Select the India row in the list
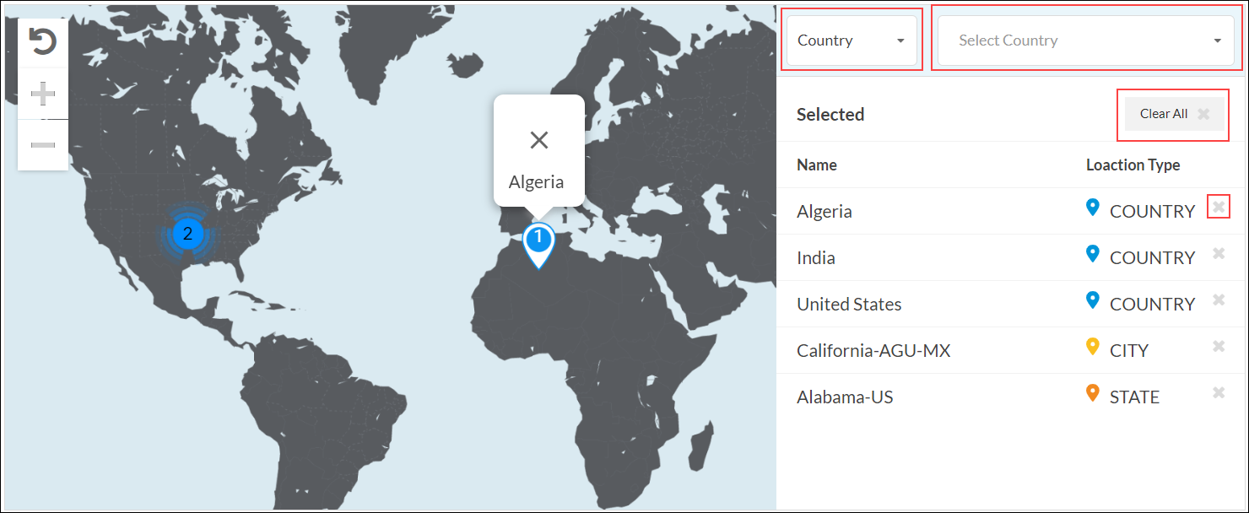This screenshot has width=1249, height=513. (x=816, y=257)
